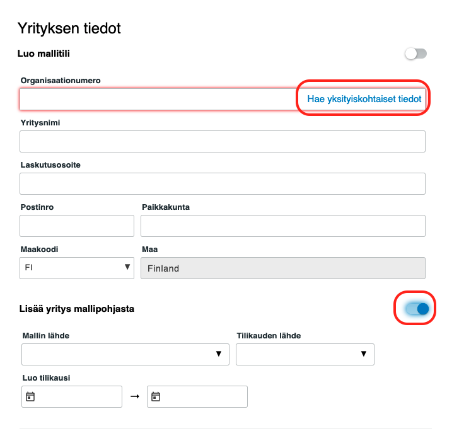Click the Lisää yritys mallipohjasta label

click(77, 309)
